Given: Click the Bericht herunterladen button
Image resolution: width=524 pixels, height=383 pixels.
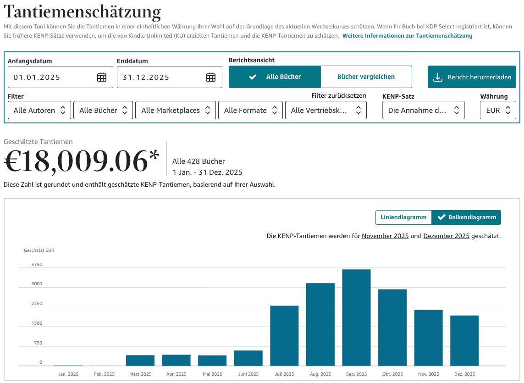Looking at the screenshot, I should point(472,77).
